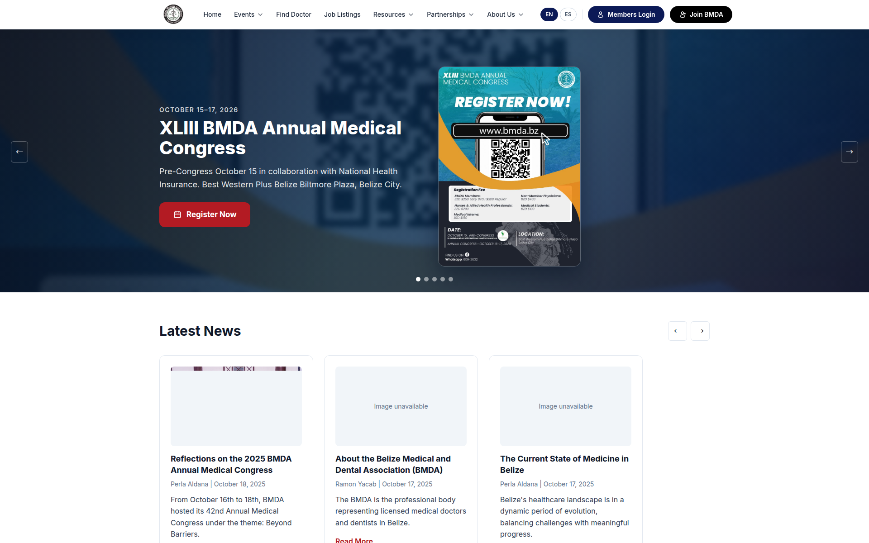Viewport: 869px width, 543px height.
Task: Click 'OCTOBER 15–17, 2026' date label
Action: (x=199, y=110)
